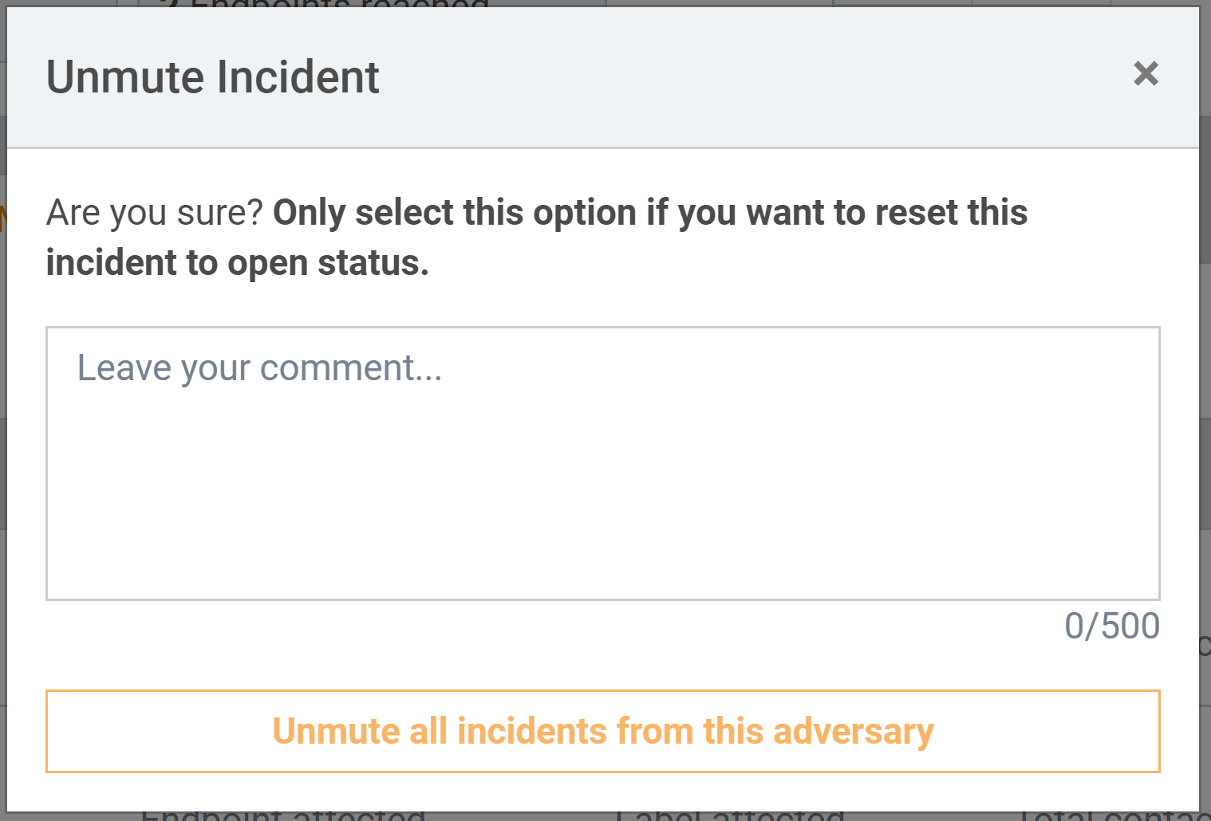
Task: Click the word 'Incident' in the dialog title
Action: pyautogui.click(x=298, y=77)
